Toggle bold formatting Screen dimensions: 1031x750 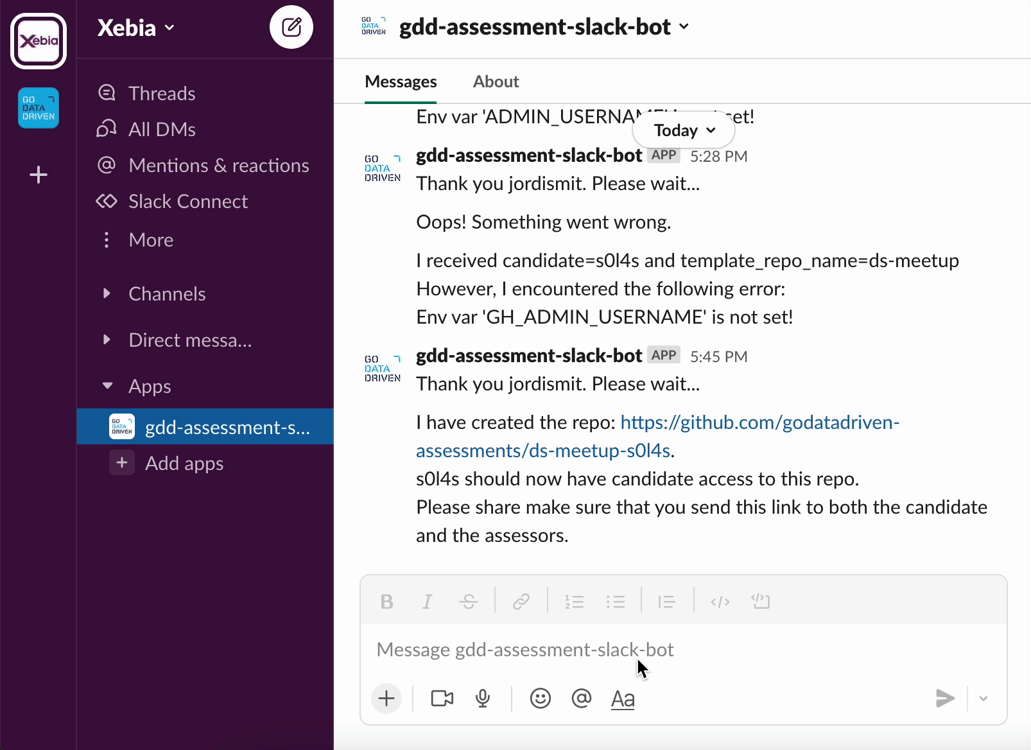click(x=386, y=602)
